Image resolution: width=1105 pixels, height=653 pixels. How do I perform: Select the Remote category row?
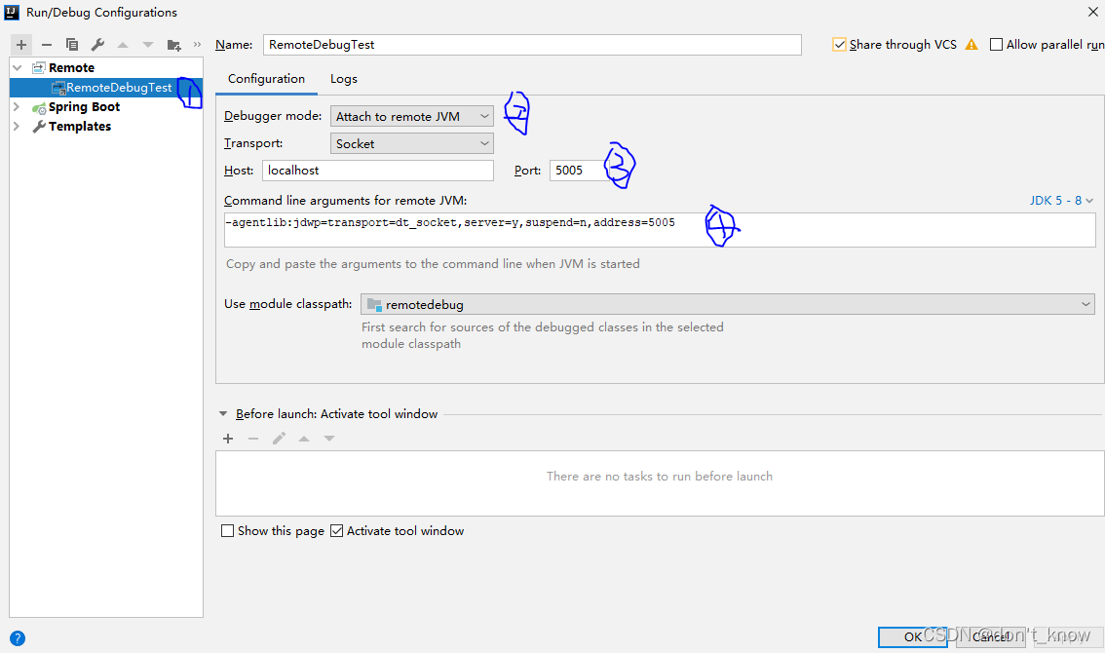pos(105,67)
